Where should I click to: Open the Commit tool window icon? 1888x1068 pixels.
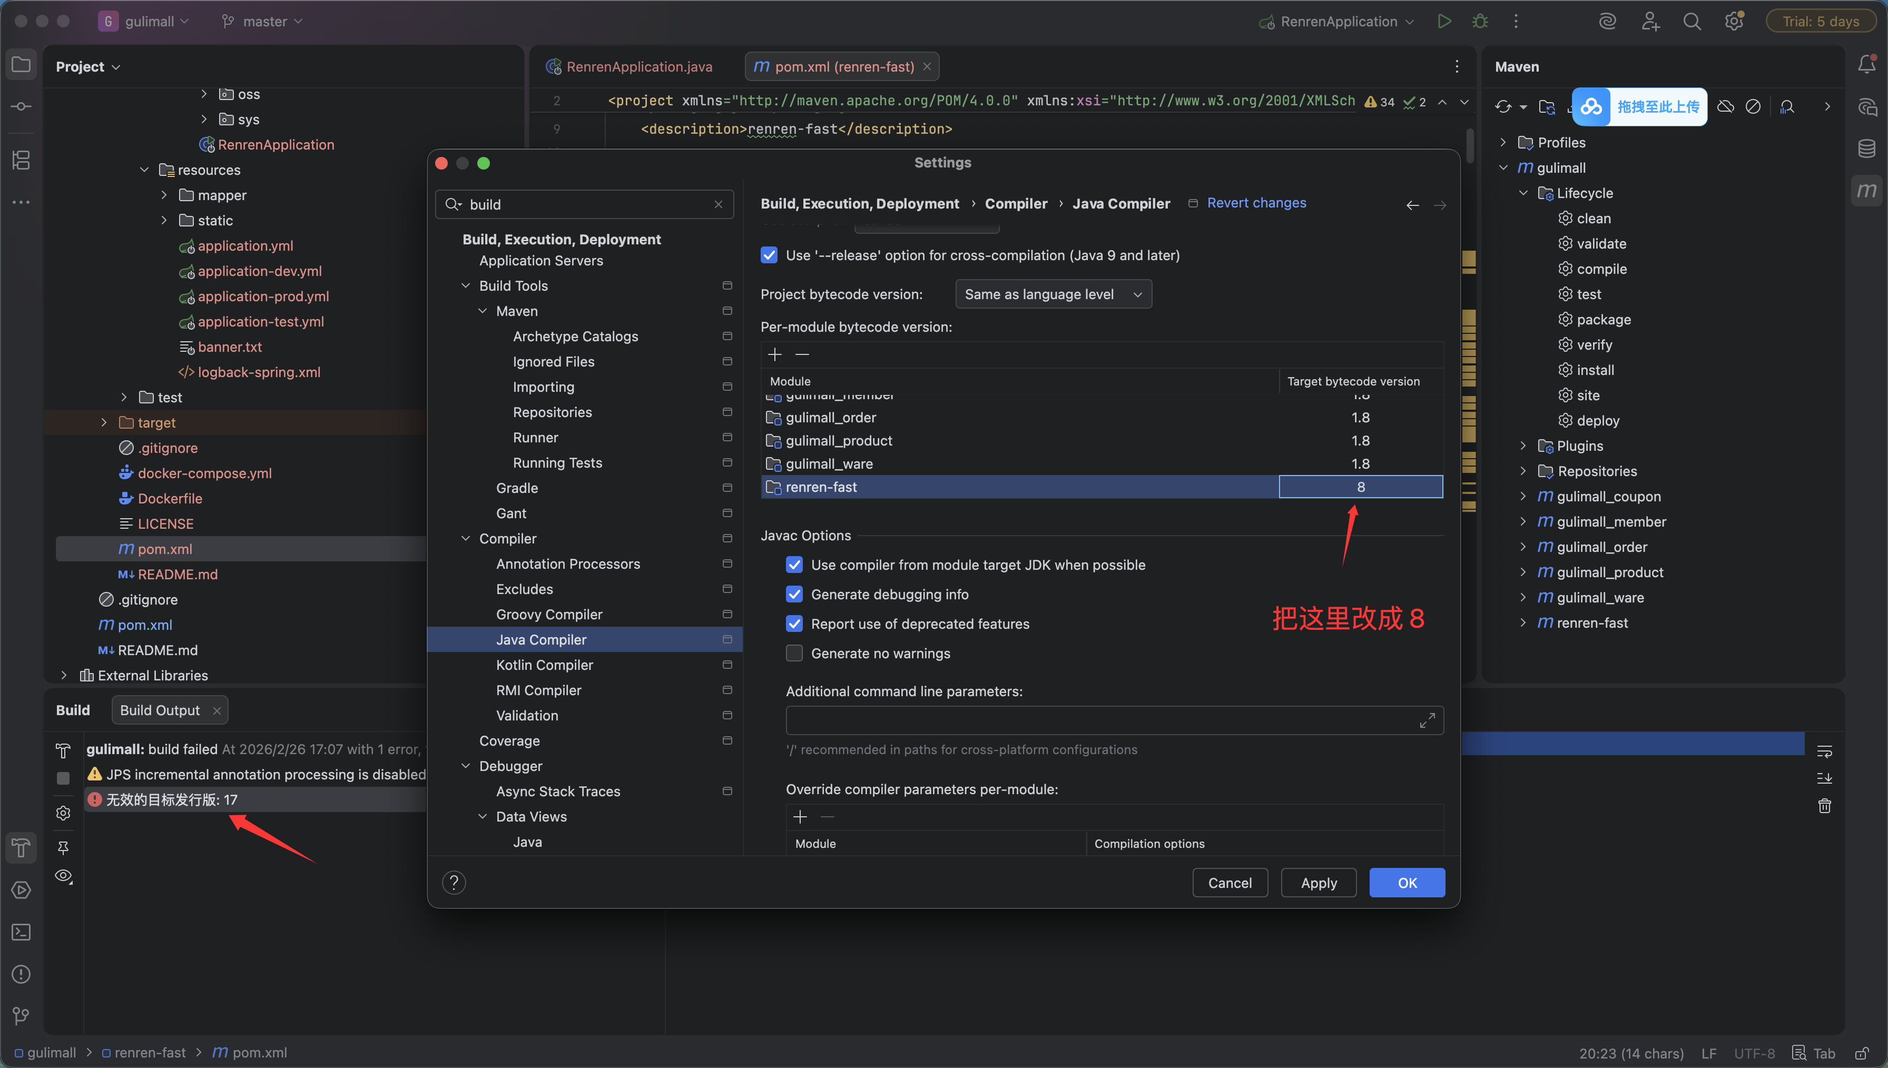[x=21, y=107]
